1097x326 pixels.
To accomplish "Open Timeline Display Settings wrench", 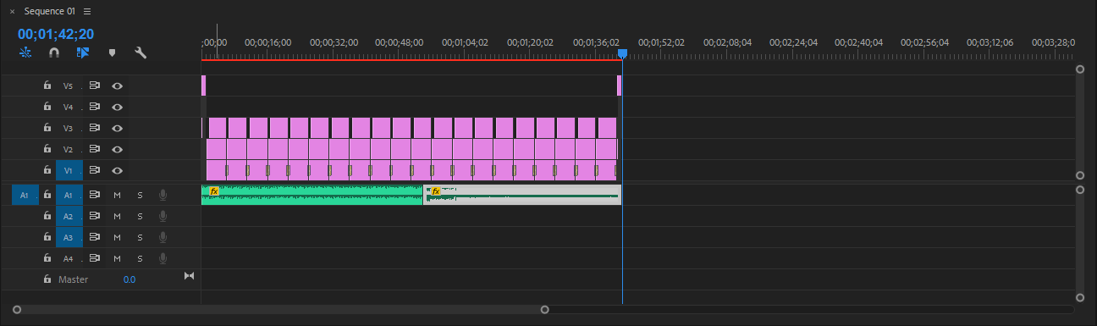I will (141, 52).
